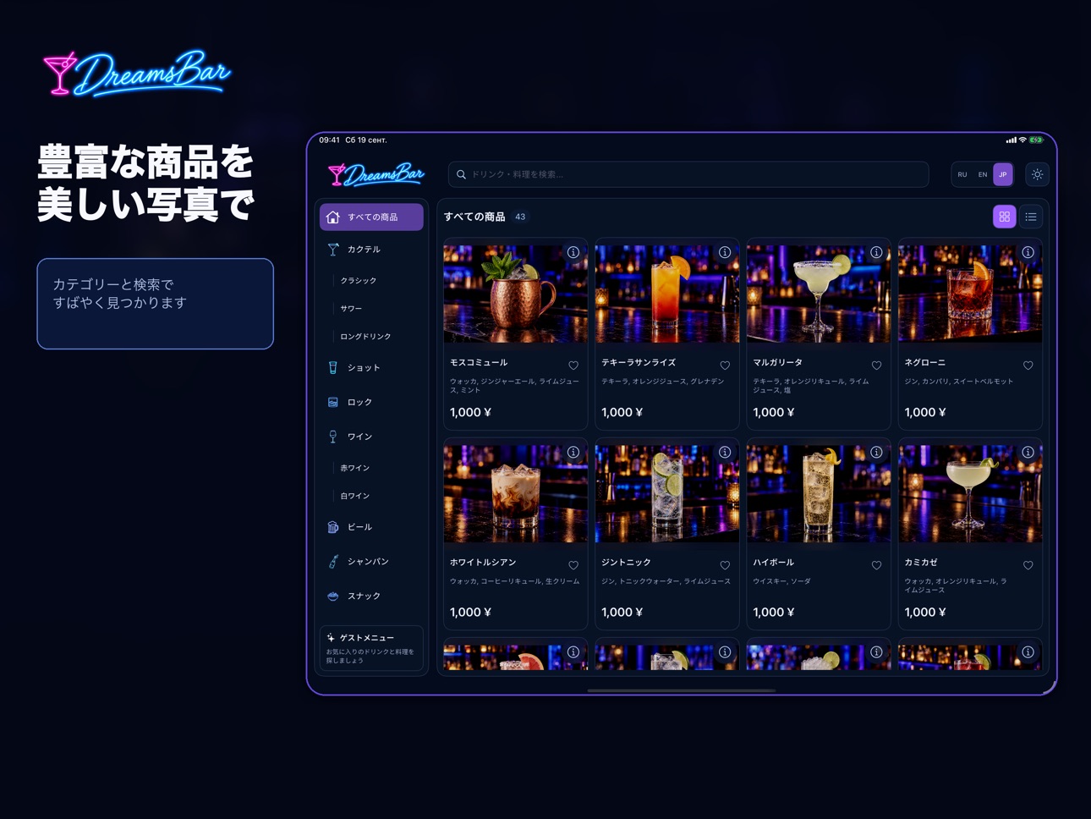Switch the language to EN
This screenshot has height=819, width=1091.
(983, 174)
